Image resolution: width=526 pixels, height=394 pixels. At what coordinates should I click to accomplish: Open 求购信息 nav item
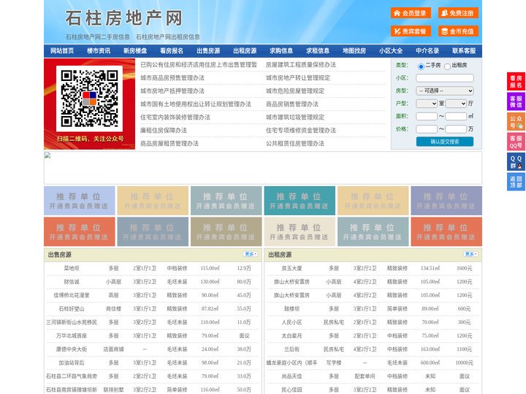281,51
